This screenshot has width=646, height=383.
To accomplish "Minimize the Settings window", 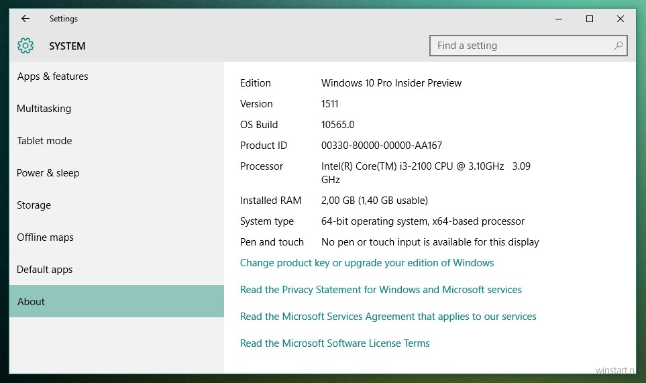I will pyautogui.click(x=559, y=19).
